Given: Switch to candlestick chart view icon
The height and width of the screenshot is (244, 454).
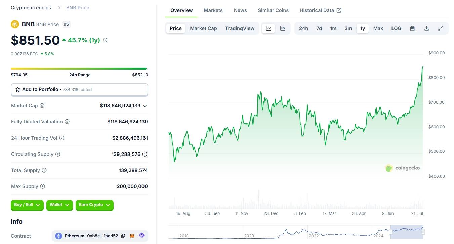Looking at the screenshot, I should (283, 28).
